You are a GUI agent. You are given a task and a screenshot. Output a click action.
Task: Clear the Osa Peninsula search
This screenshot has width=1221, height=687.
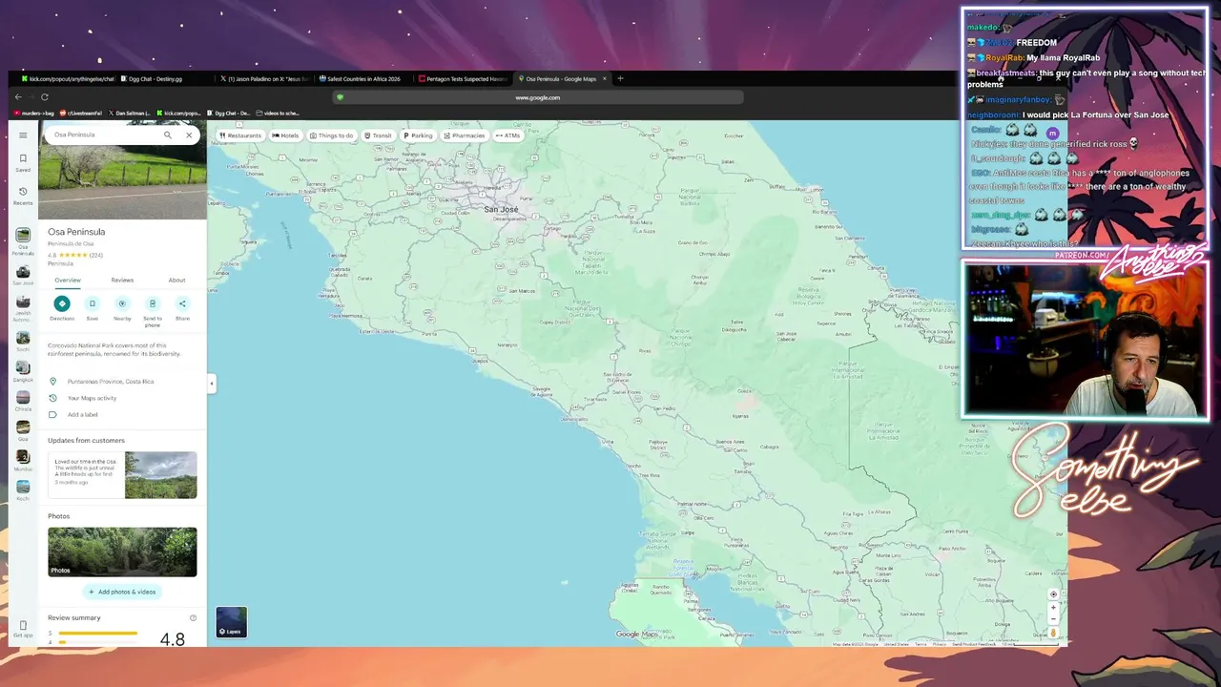pyautogui.click(x=189, y=135)
